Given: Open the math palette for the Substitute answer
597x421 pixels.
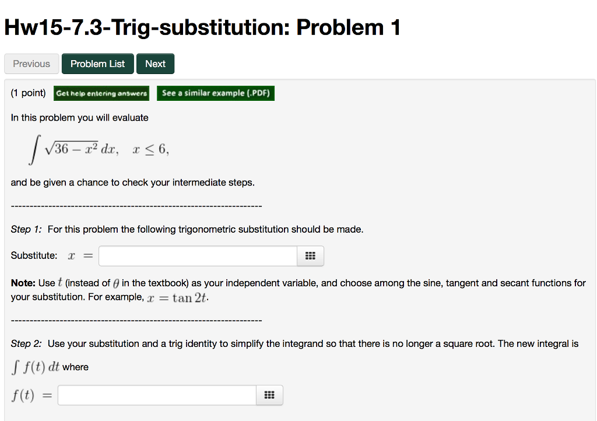Looking at the screenshot, I should point(311,255).
